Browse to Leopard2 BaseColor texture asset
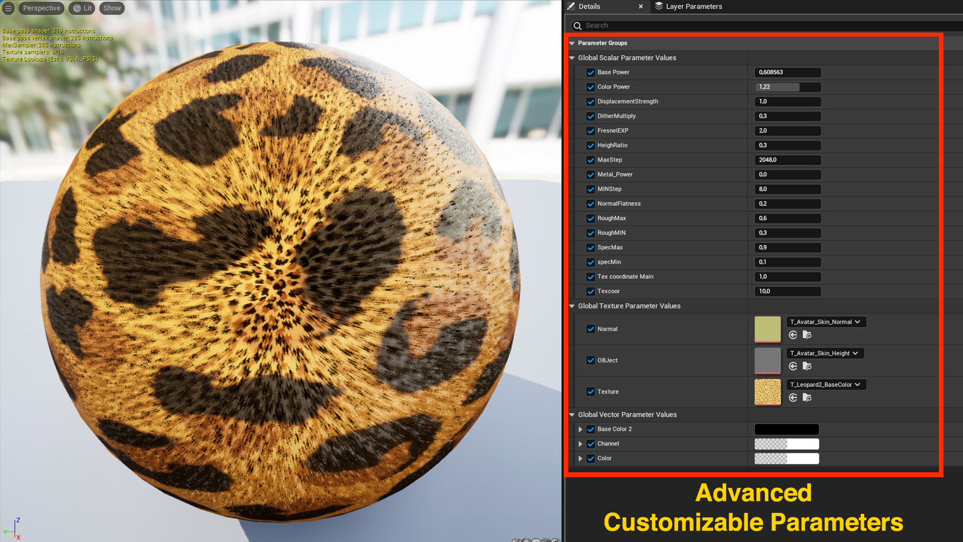The image size is (963, 542). coord(807,398)
